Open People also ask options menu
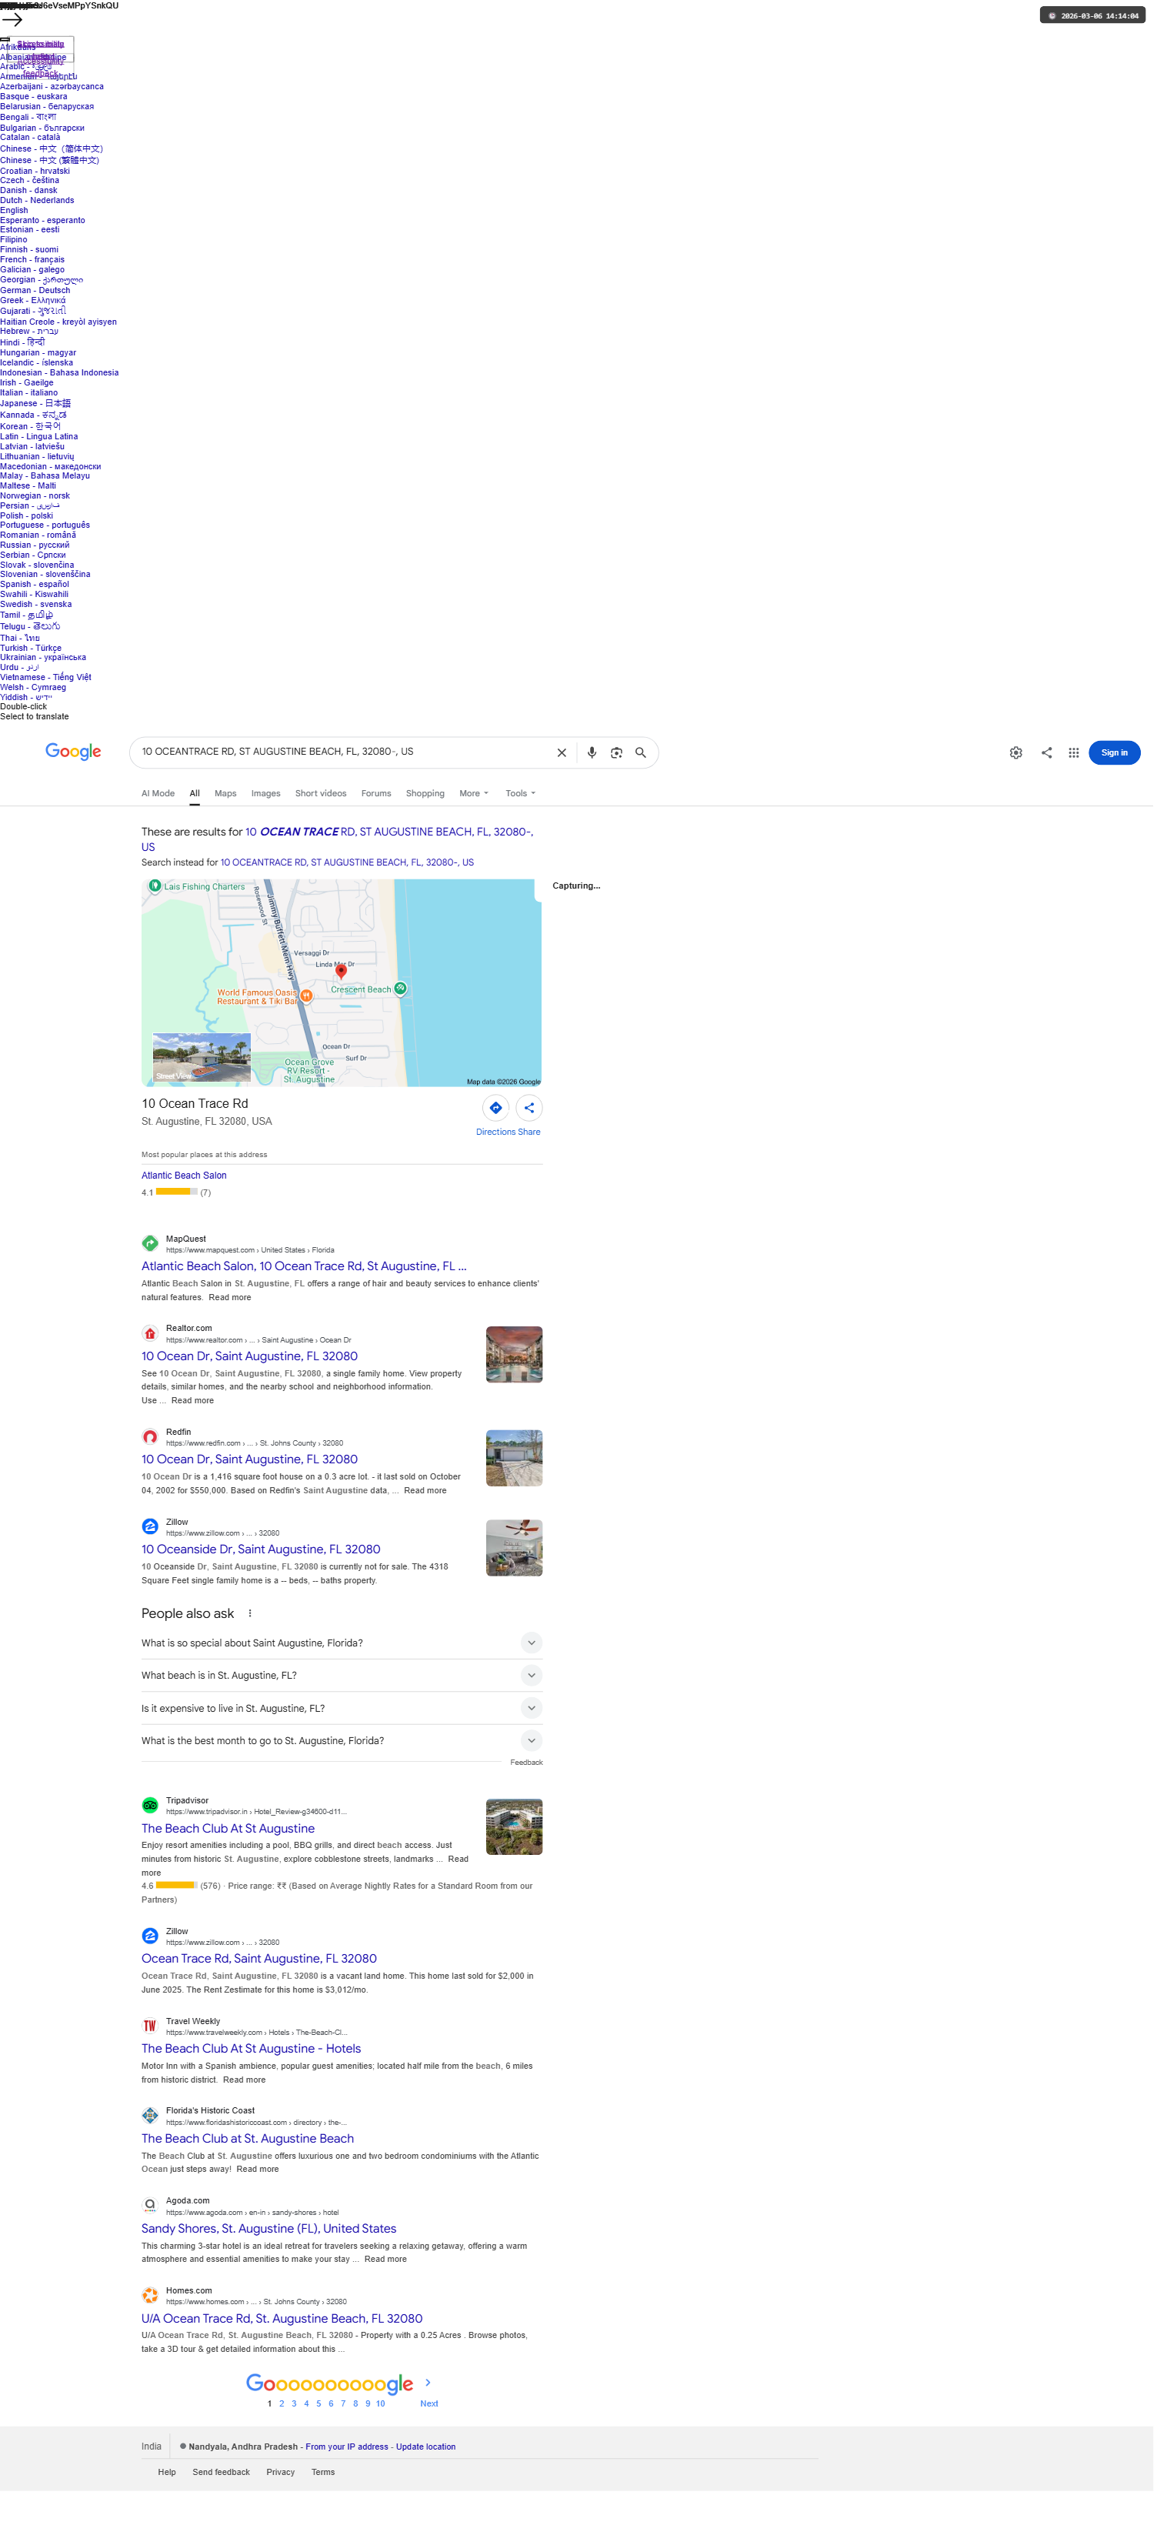This screenshot has width=1167, height=2545. pos(250,1613)
